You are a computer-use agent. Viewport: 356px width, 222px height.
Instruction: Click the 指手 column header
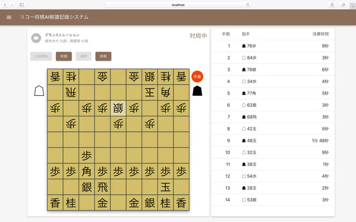tap(246, 34)
